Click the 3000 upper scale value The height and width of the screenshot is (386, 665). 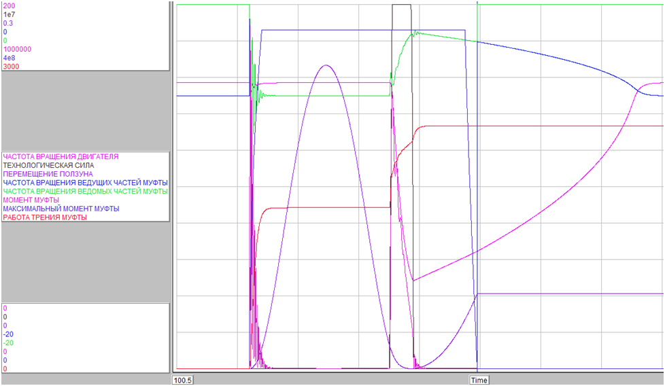(x=10, y=67)
